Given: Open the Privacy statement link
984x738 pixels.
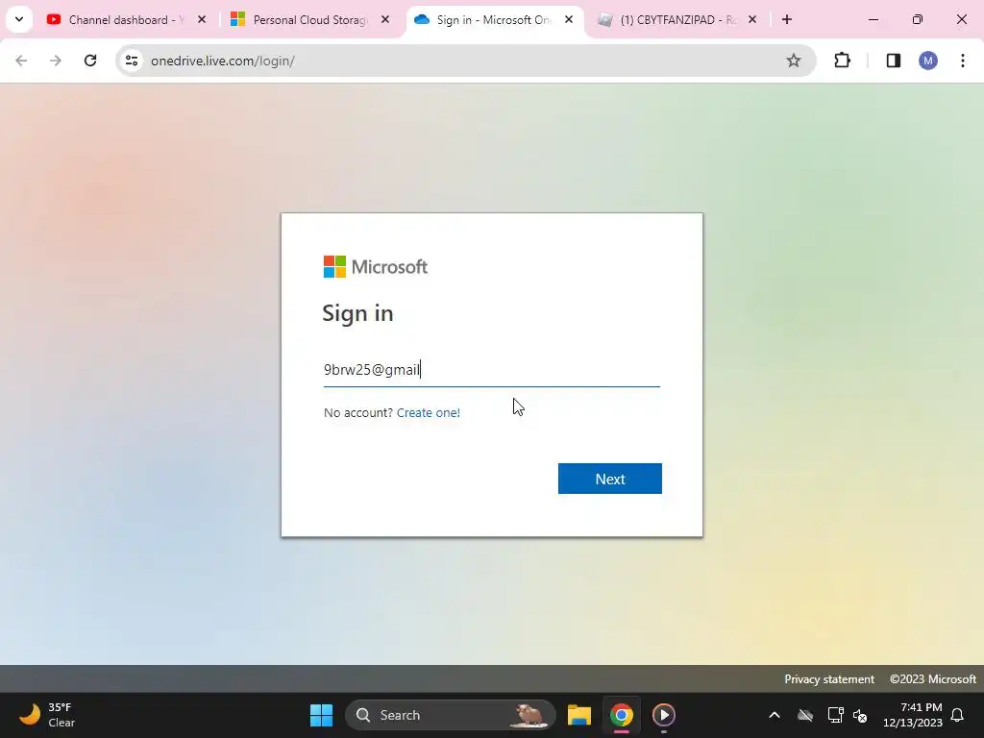Looking at the screenshot, I should pos(828,679).
